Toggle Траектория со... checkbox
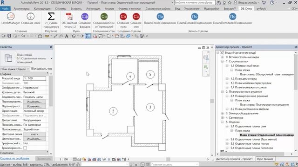Viewport: 298px width, 167px height. (x=25, y=148)
